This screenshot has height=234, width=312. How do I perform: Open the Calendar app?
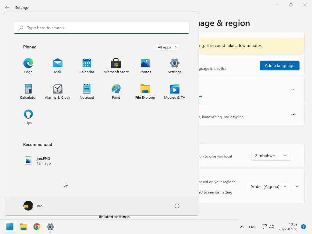point(87,66)
